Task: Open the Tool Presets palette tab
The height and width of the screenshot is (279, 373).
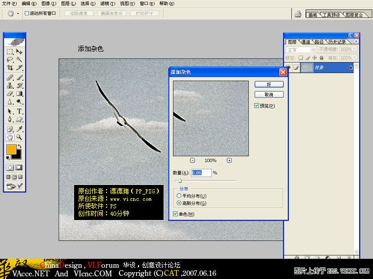Action: click(x=331, y=15)
